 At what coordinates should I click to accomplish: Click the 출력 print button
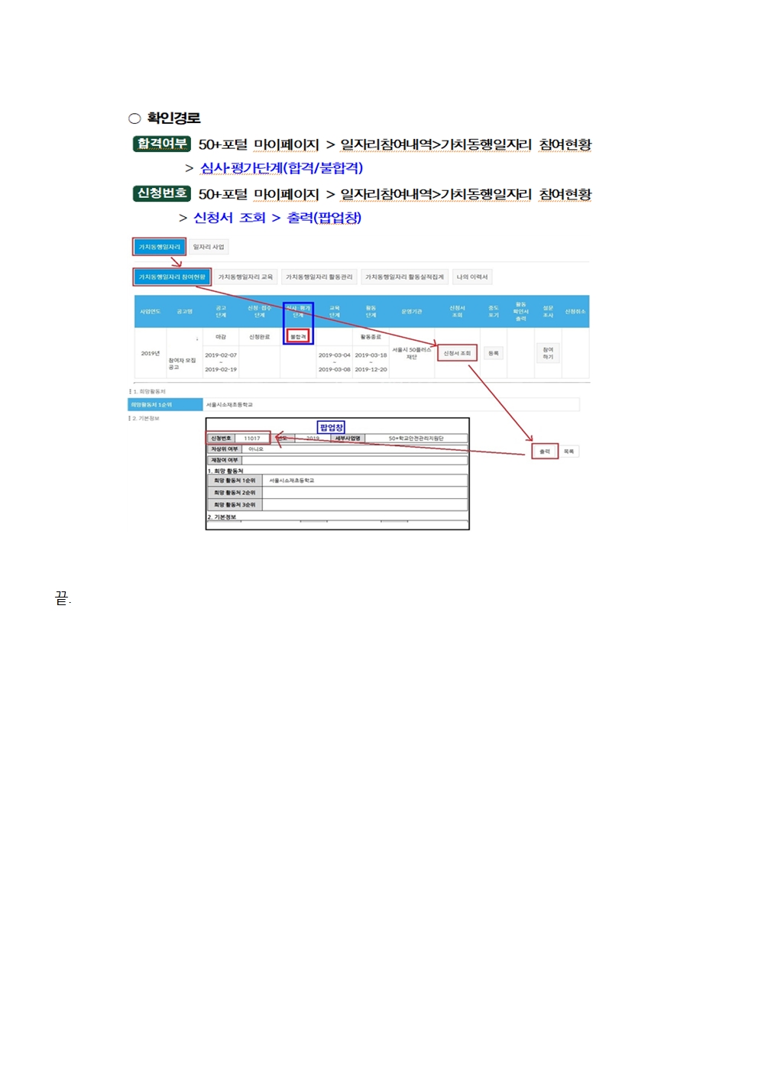pyautogui.click(x=545, y=452)
